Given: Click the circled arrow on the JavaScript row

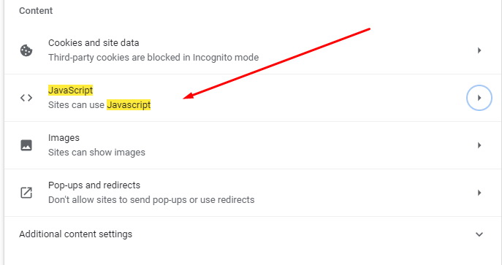Looking at the screenshot, I should point(479,98).
